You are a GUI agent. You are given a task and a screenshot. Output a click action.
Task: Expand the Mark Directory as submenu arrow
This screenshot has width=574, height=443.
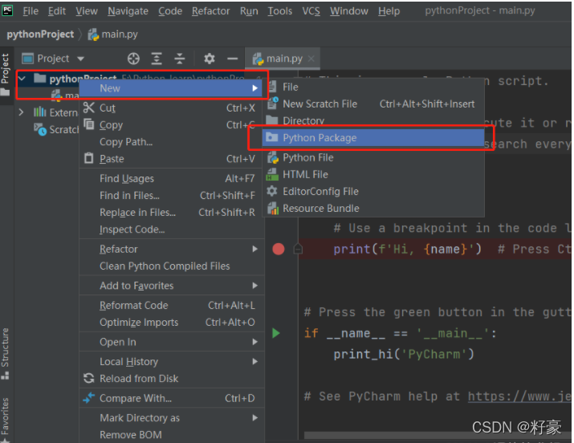[x=254, y=417]
